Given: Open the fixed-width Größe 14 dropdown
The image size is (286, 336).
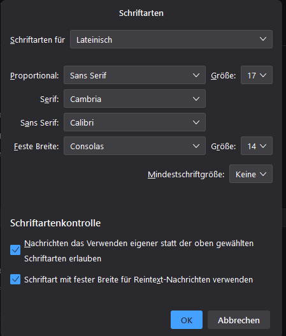Looking at the screenshot, I should tap(257, 146).
